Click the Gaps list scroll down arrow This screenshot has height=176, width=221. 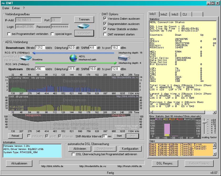click(215, 154)
